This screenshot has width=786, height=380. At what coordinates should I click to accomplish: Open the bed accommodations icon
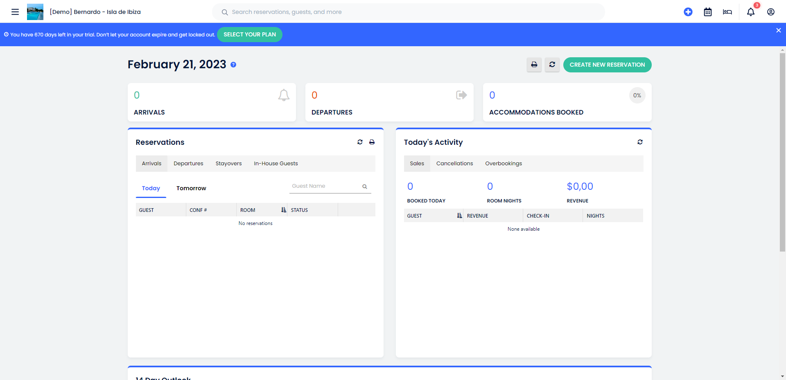[x=727, y=12]
